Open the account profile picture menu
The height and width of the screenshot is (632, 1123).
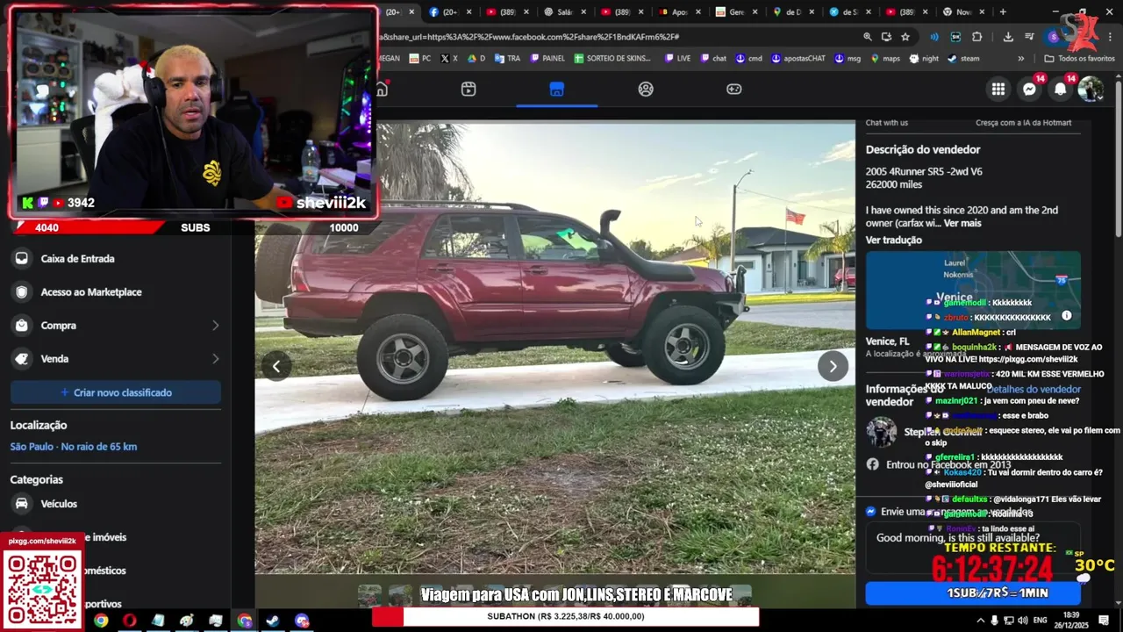point(1091,89)
